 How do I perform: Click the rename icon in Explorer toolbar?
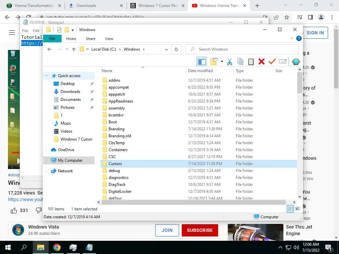click(283, 62)
